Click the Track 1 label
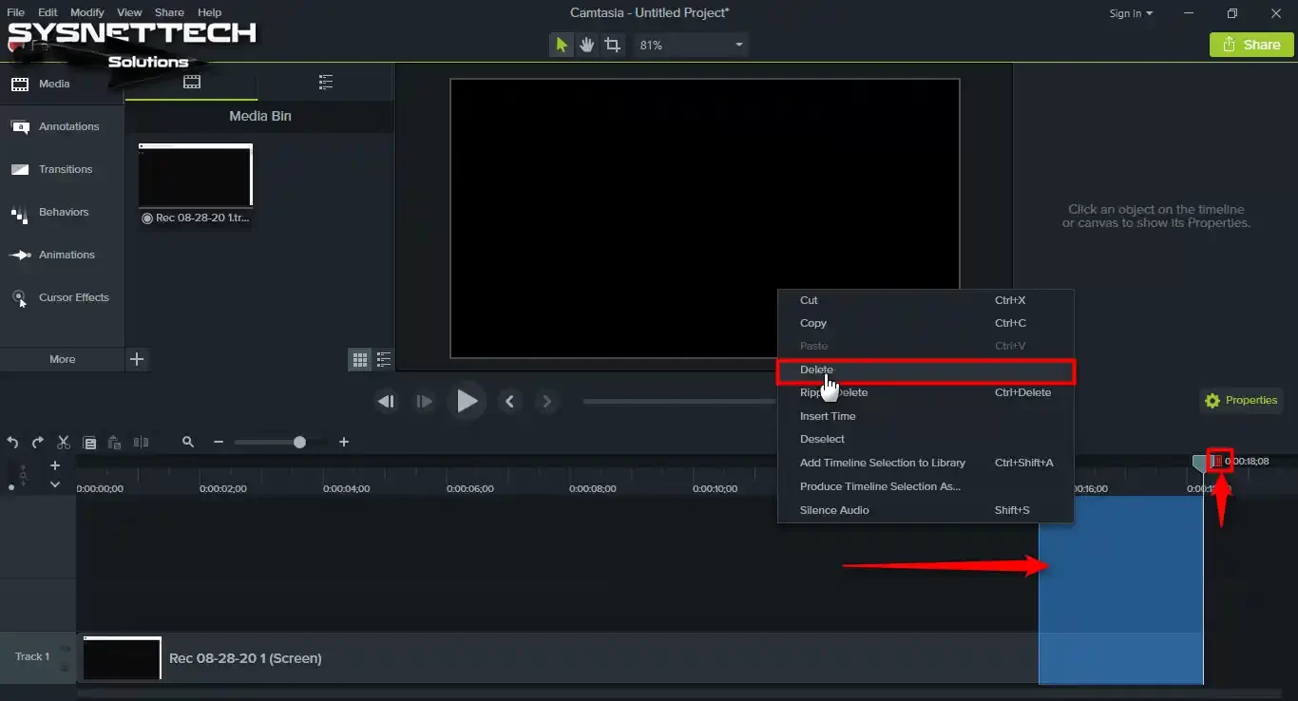Viewport: 1298px width, 701px height. (32, 656)
